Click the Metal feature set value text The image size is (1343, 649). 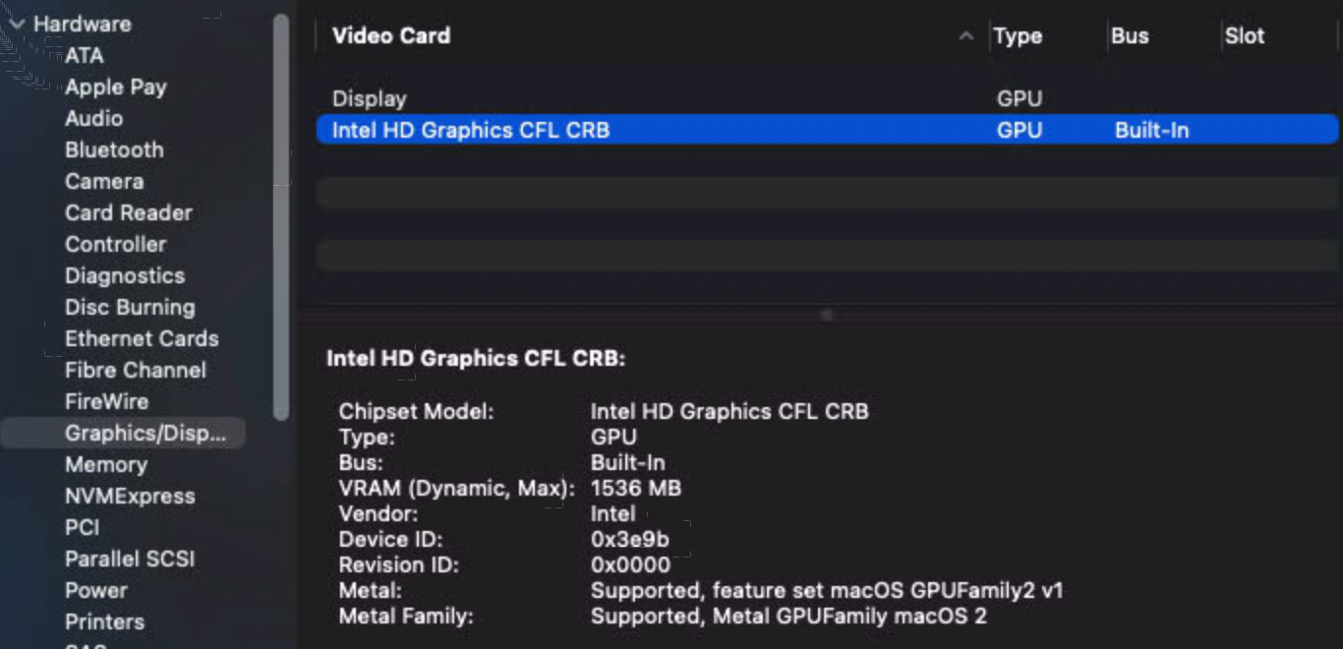pyautogui.click(x=827, y=590)
